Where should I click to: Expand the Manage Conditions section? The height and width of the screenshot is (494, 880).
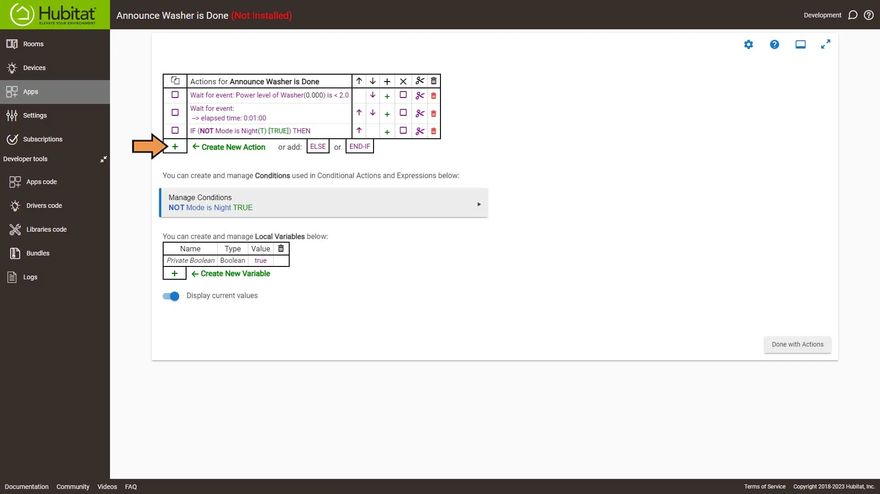324,202
